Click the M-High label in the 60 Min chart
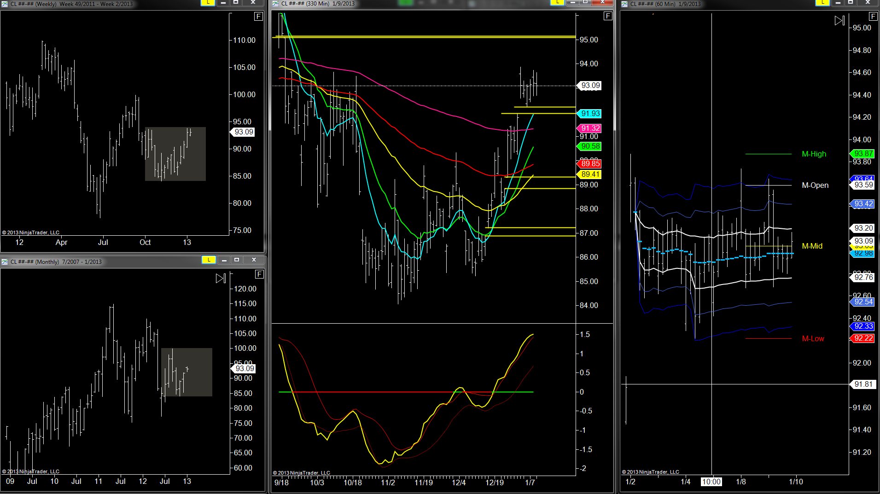 814,154
